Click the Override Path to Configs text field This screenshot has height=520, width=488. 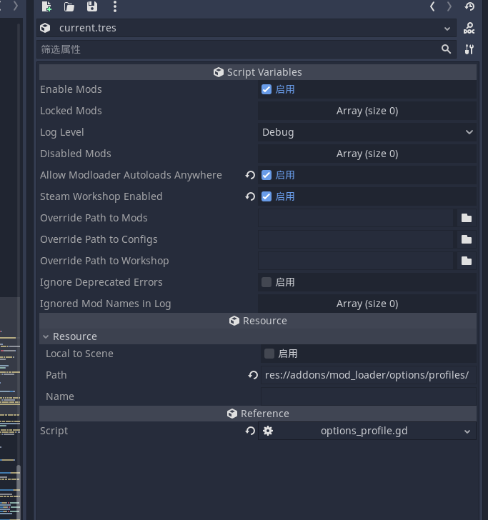coord(355,239)
